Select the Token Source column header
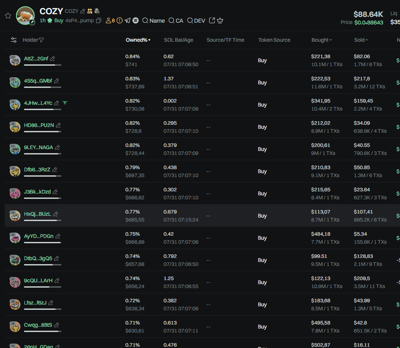 pos(274,40)
